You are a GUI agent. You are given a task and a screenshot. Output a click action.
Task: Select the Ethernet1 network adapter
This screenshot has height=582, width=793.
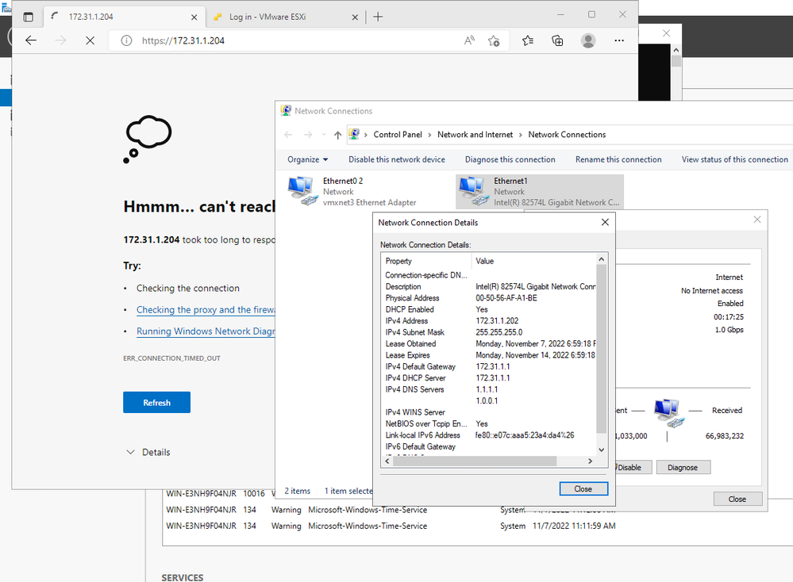pos(540,191)
